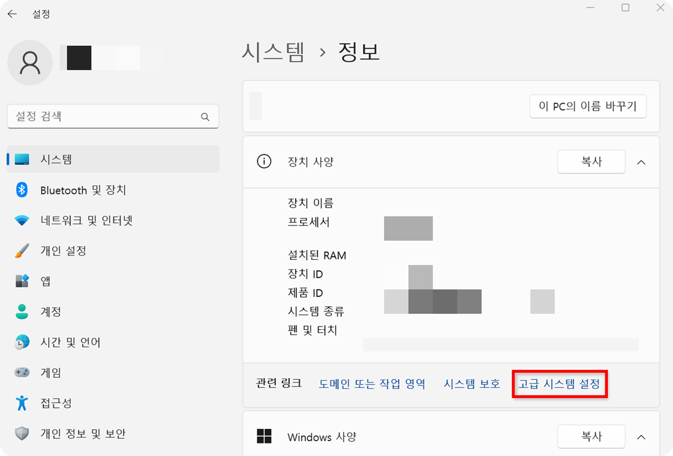This screenshot has height=456, width=673.
Task: Click the shield 개인 정보 icon
Action: [x=22, y=433]
